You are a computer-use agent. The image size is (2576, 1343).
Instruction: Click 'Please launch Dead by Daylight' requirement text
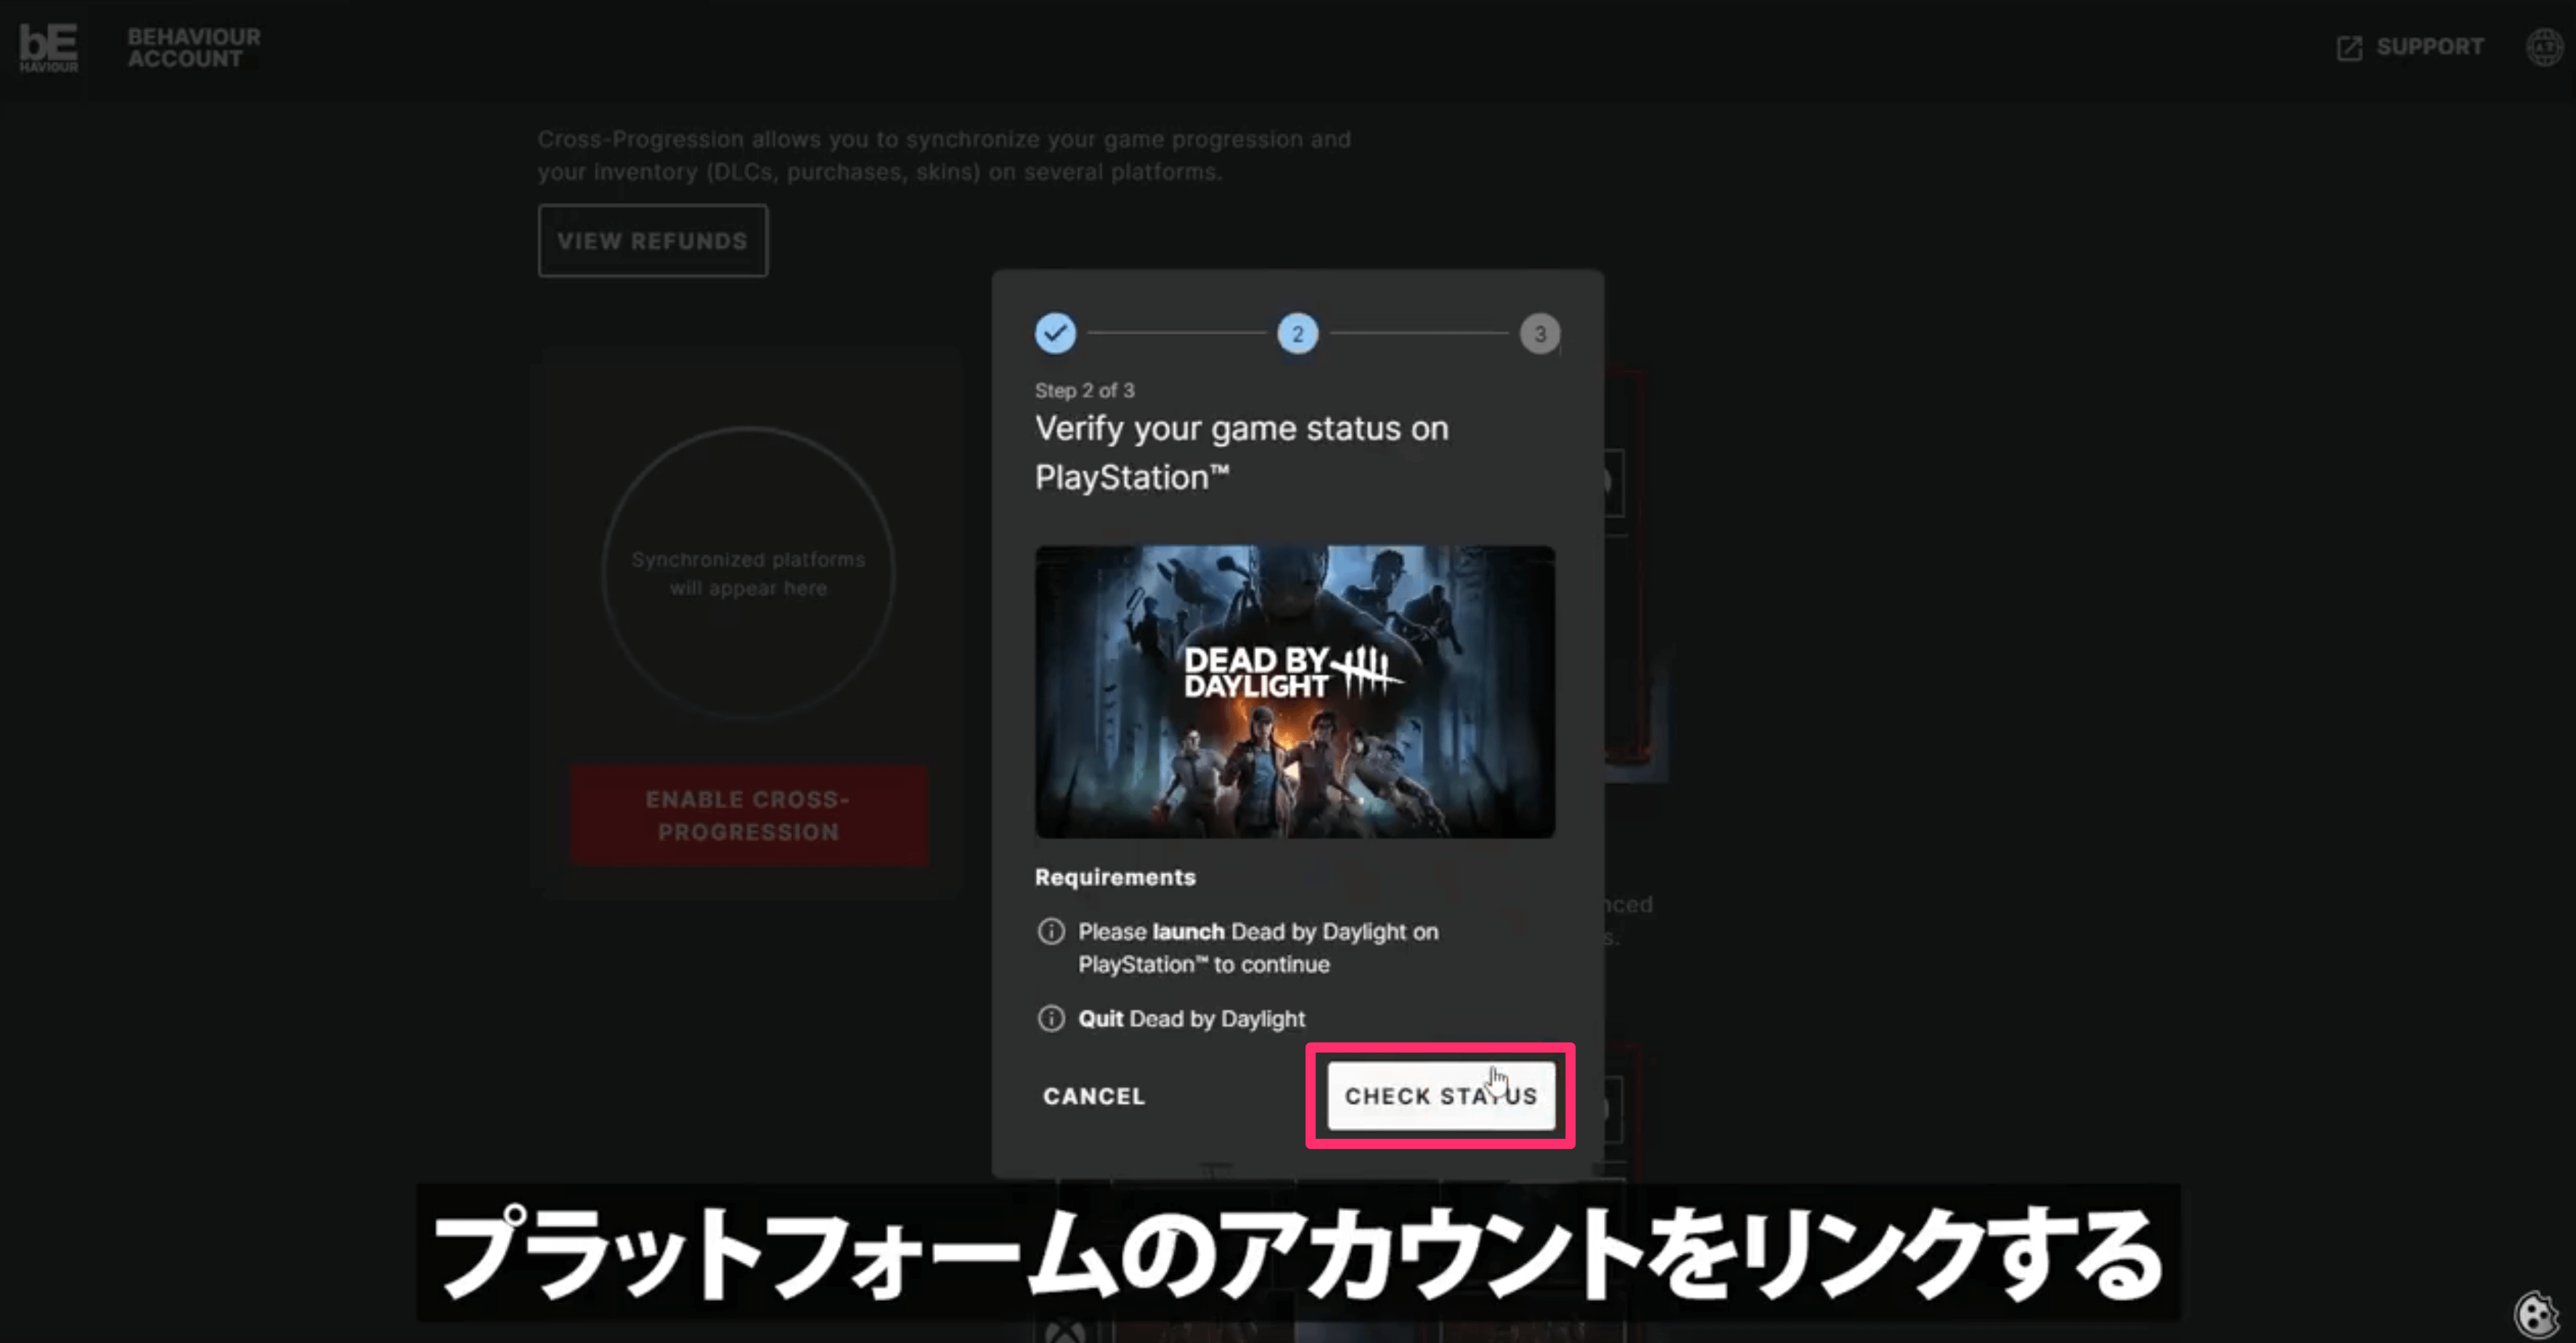pos(1258,948)
